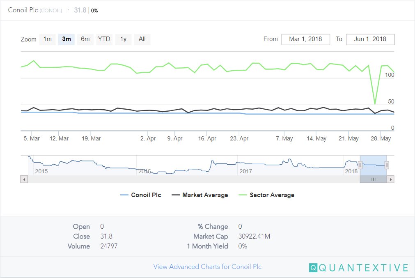
Task: Switch to the 1y zoom range
Action: (x=123, y=39)
